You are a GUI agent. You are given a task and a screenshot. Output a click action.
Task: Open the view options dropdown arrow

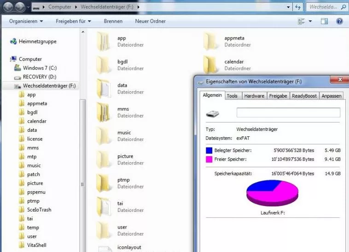point(310,21)
